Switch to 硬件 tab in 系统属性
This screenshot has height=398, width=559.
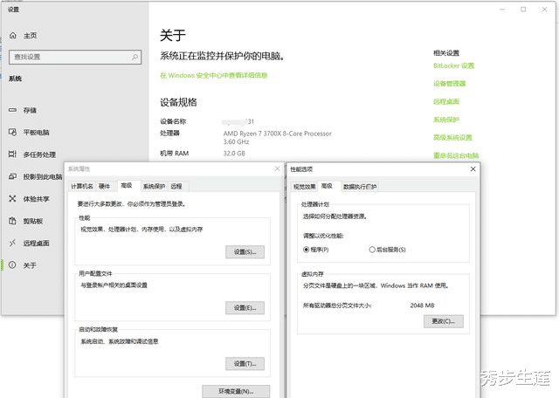point(105,187)
